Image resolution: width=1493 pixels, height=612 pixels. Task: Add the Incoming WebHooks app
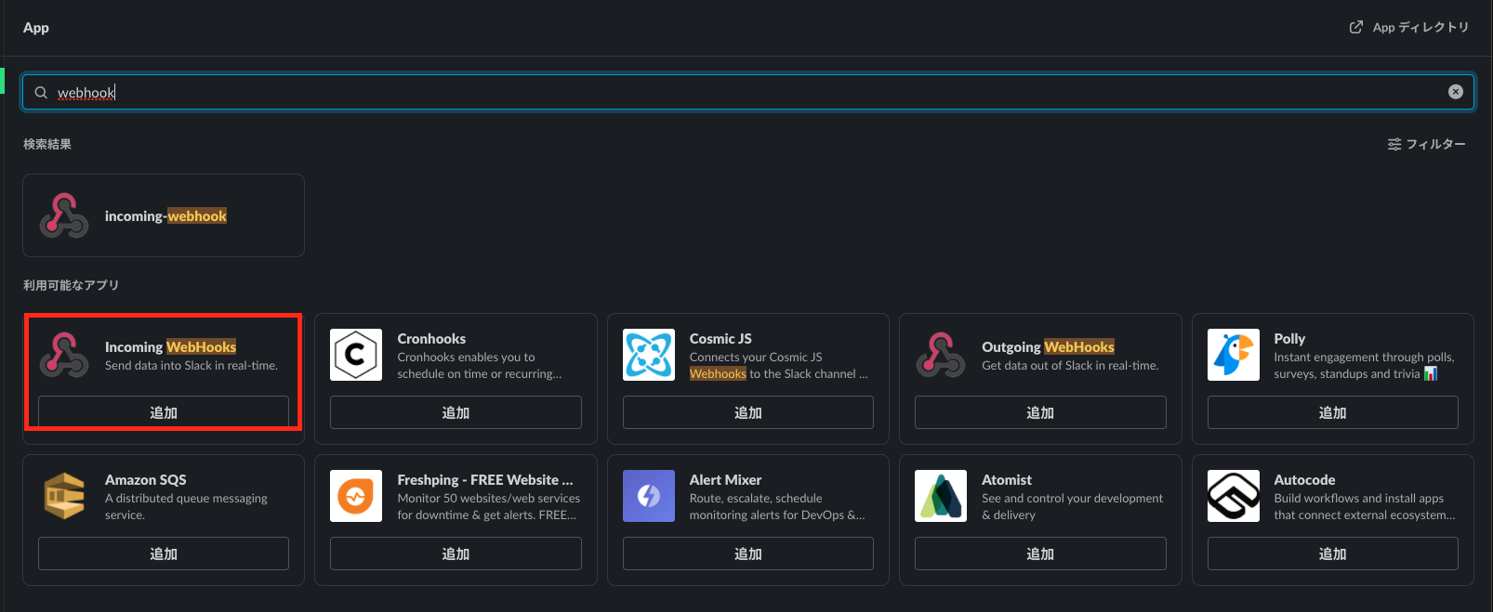[164, 412]
